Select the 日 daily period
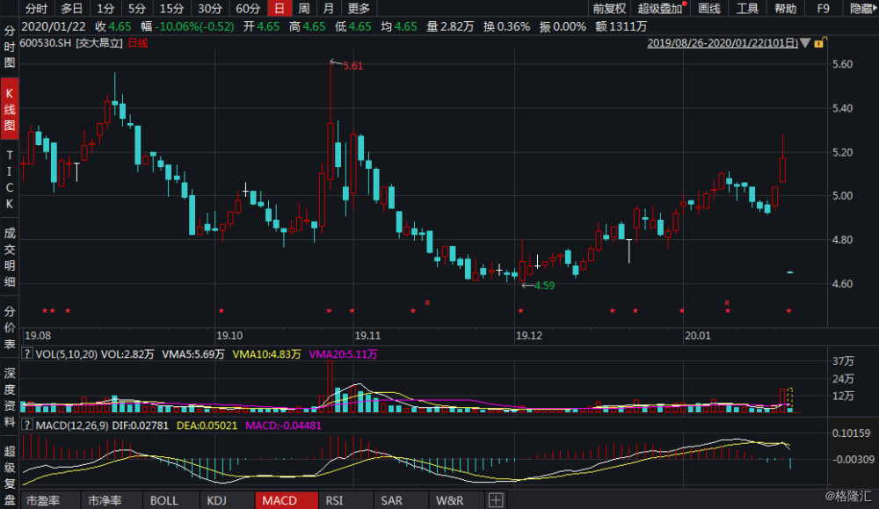The width and height of the screenshot is (879, 509). point(280,9)
